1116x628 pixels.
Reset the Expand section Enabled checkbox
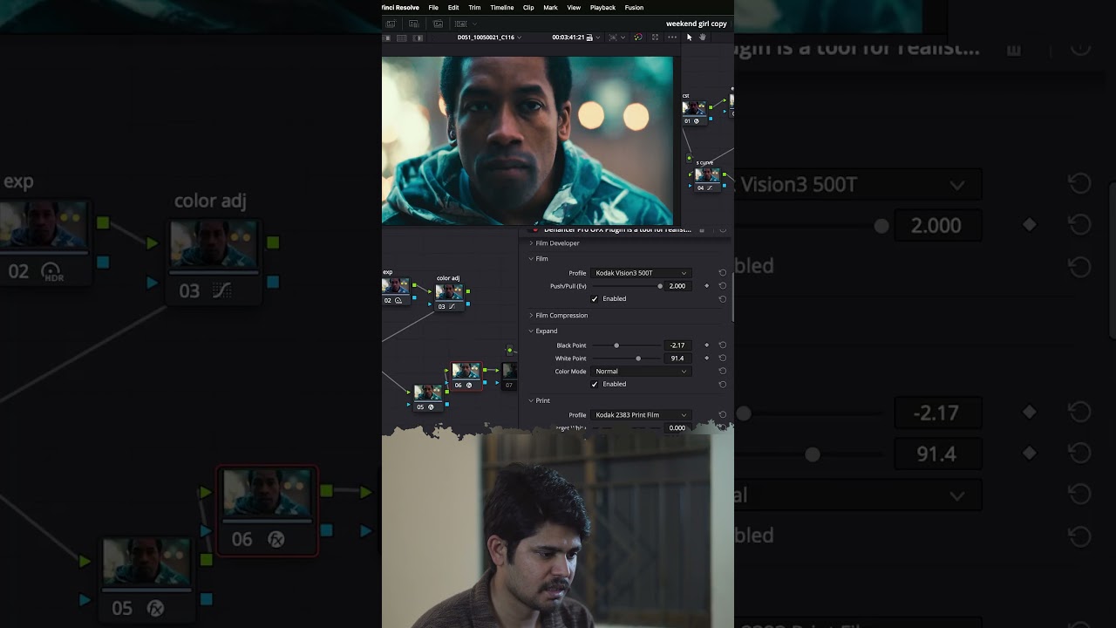click(x=722, y=384)
